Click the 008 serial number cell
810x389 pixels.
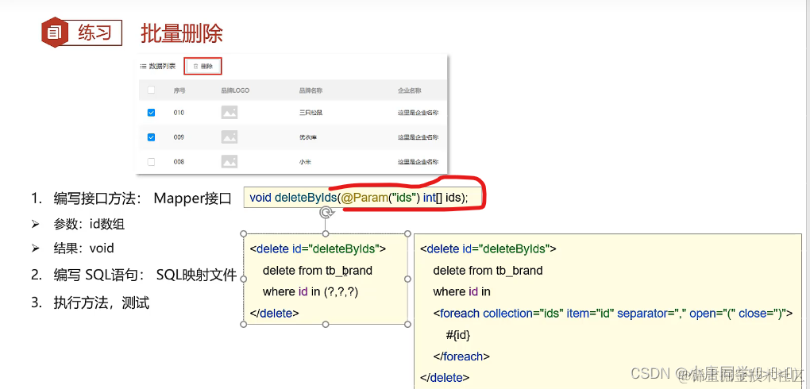point(179,162)
